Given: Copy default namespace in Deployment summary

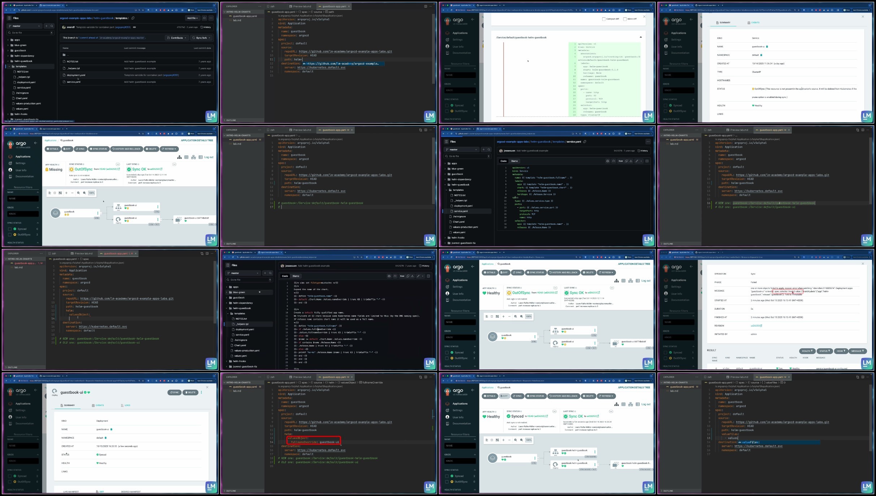Looking at the screenshot, I should [105, 438].
